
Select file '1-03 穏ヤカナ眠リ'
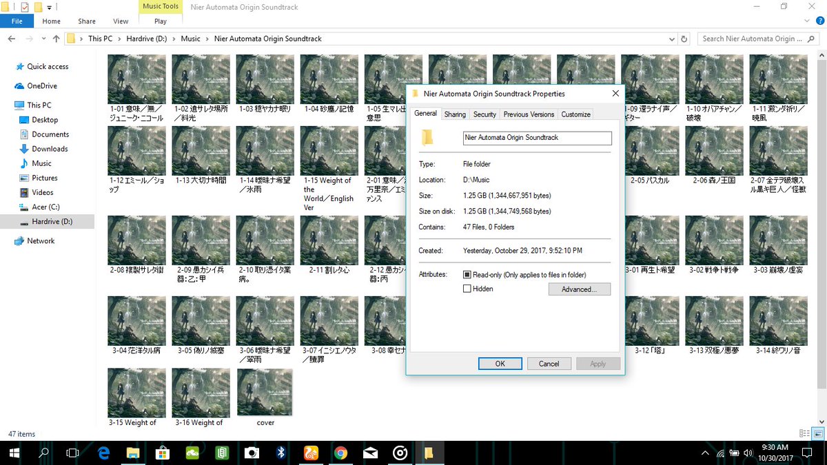[265, 84]
